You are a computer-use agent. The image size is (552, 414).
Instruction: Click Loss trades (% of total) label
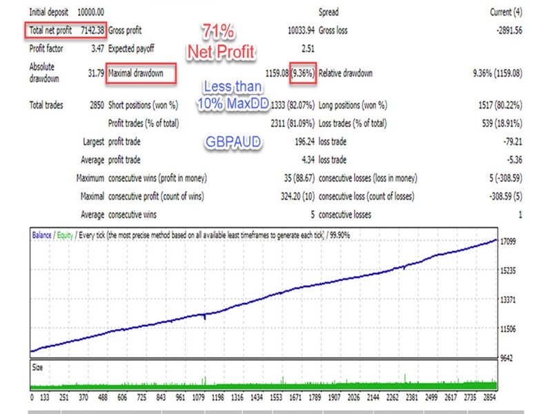(353, 124)
